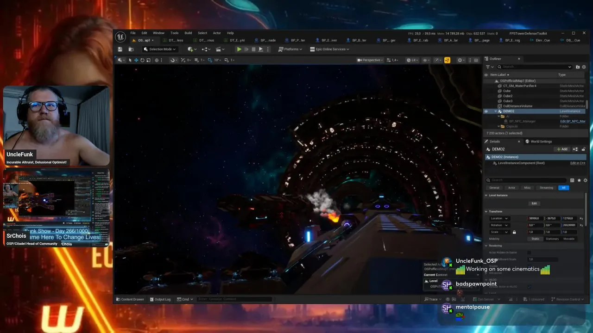Click the highlighted yellow viewport toolbar button
Screen dimensions: 593x333
[x=447, y=60]
